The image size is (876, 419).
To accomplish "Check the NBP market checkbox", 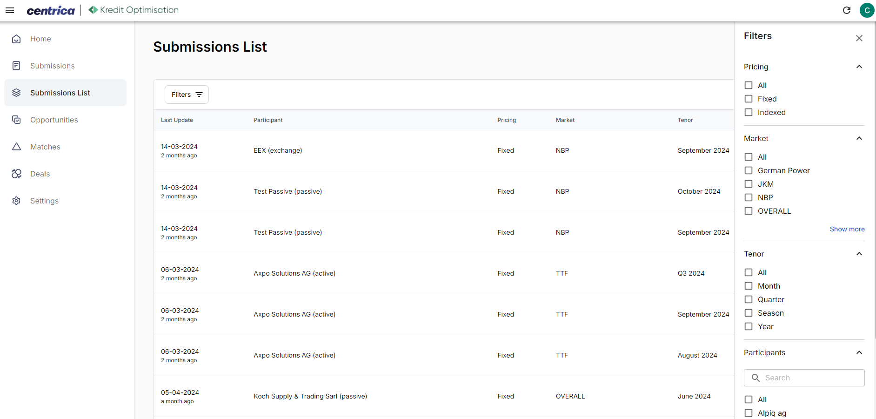I will (749, 197).
